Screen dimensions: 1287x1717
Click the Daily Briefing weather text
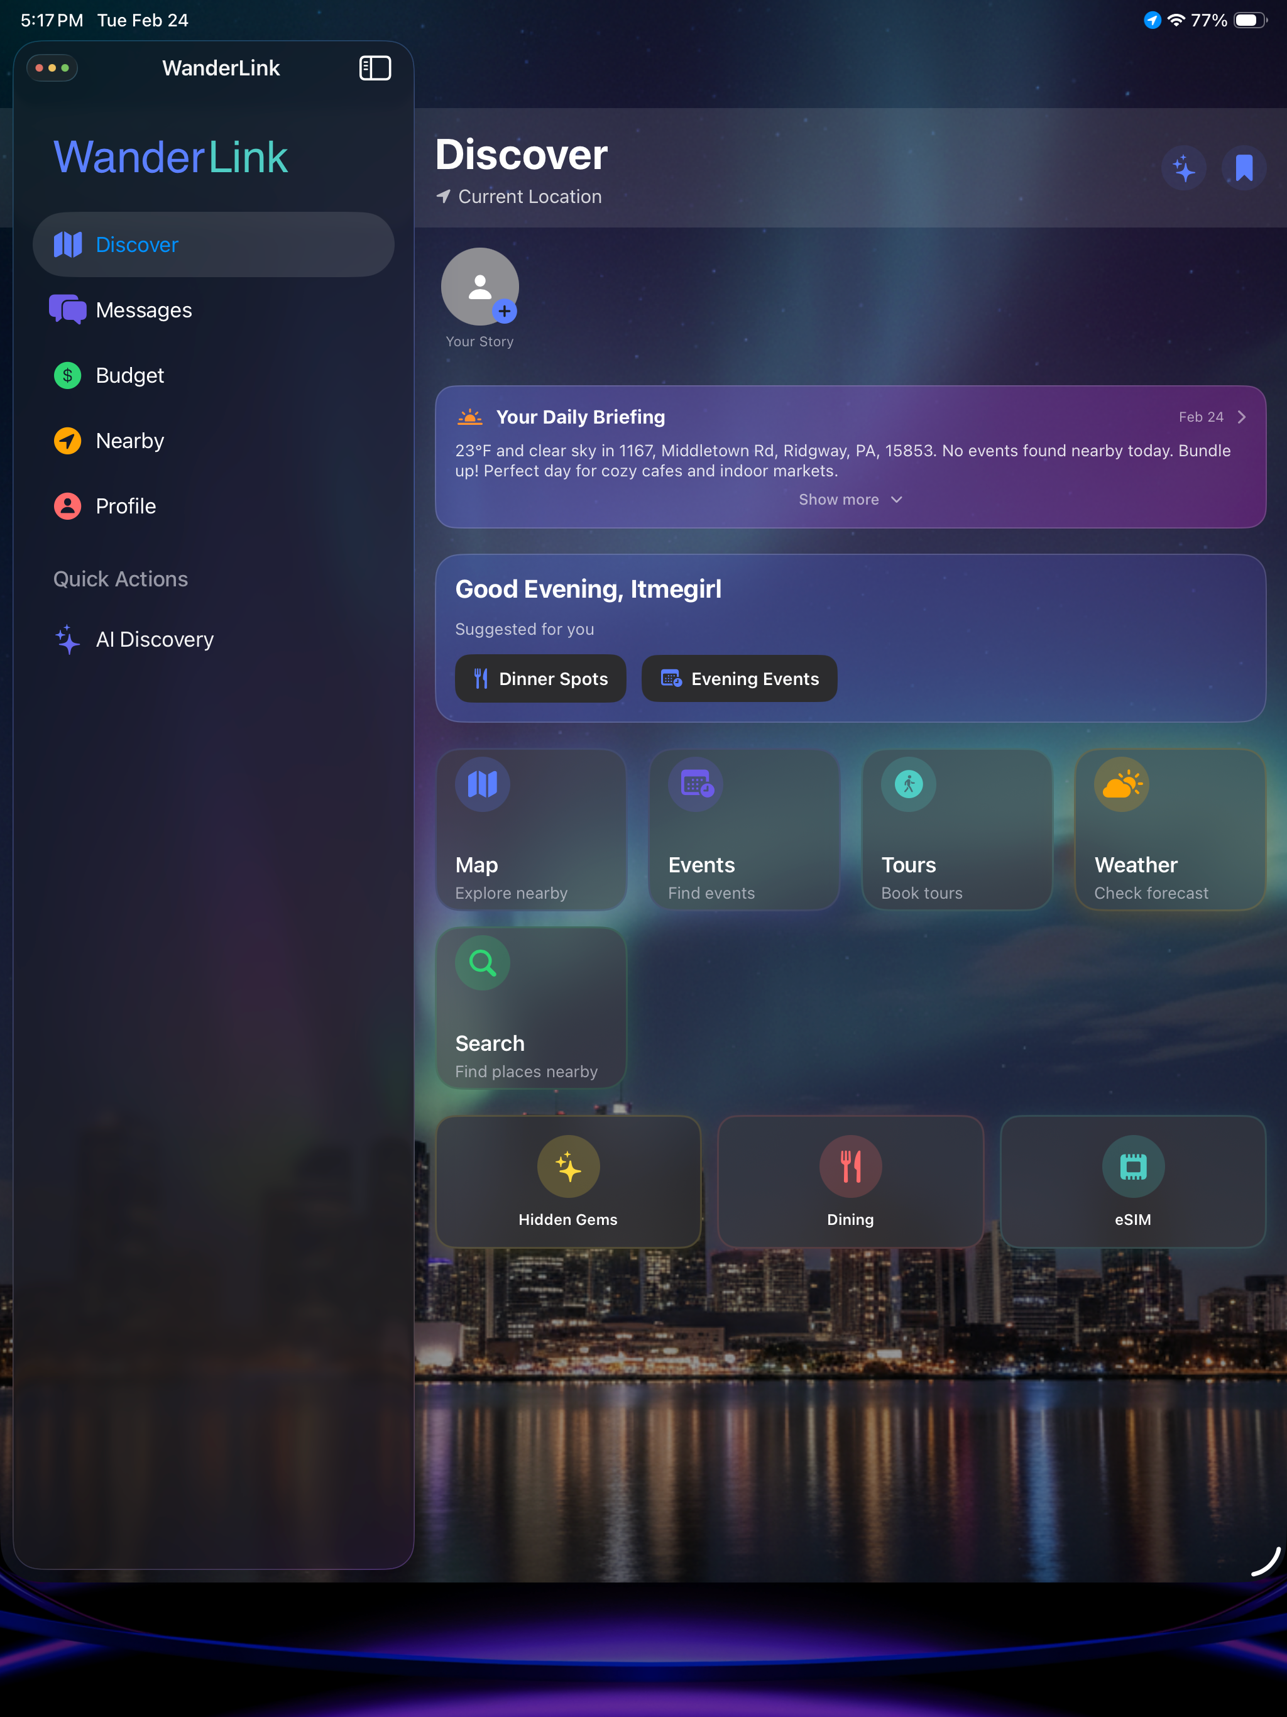842,460
